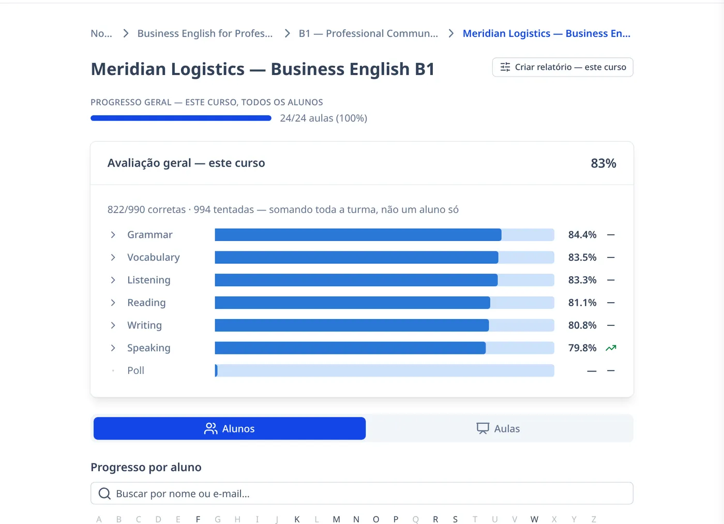Click the '79.8%' Speaking value
Image resolution: width=724 pixels, height=524 pixels.
click(x=582, y=348)
